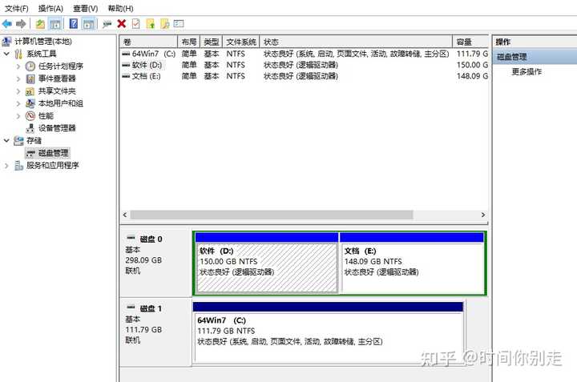Select the 磁盘 0 disk label

(x=151, y=239)
